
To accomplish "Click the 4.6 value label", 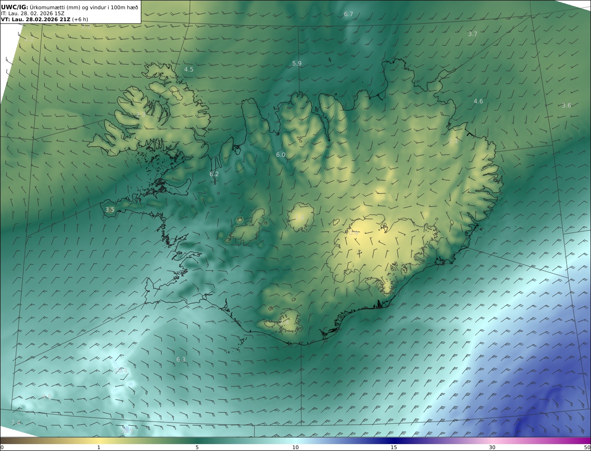I will [478, 101].
